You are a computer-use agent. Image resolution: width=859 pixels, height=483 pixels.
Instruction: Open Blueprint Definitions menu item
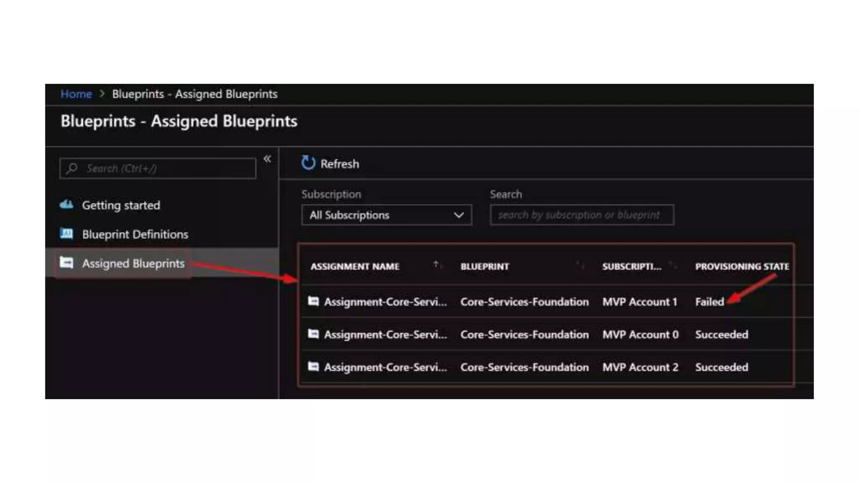pyautogui.click(x=135, y=234)
